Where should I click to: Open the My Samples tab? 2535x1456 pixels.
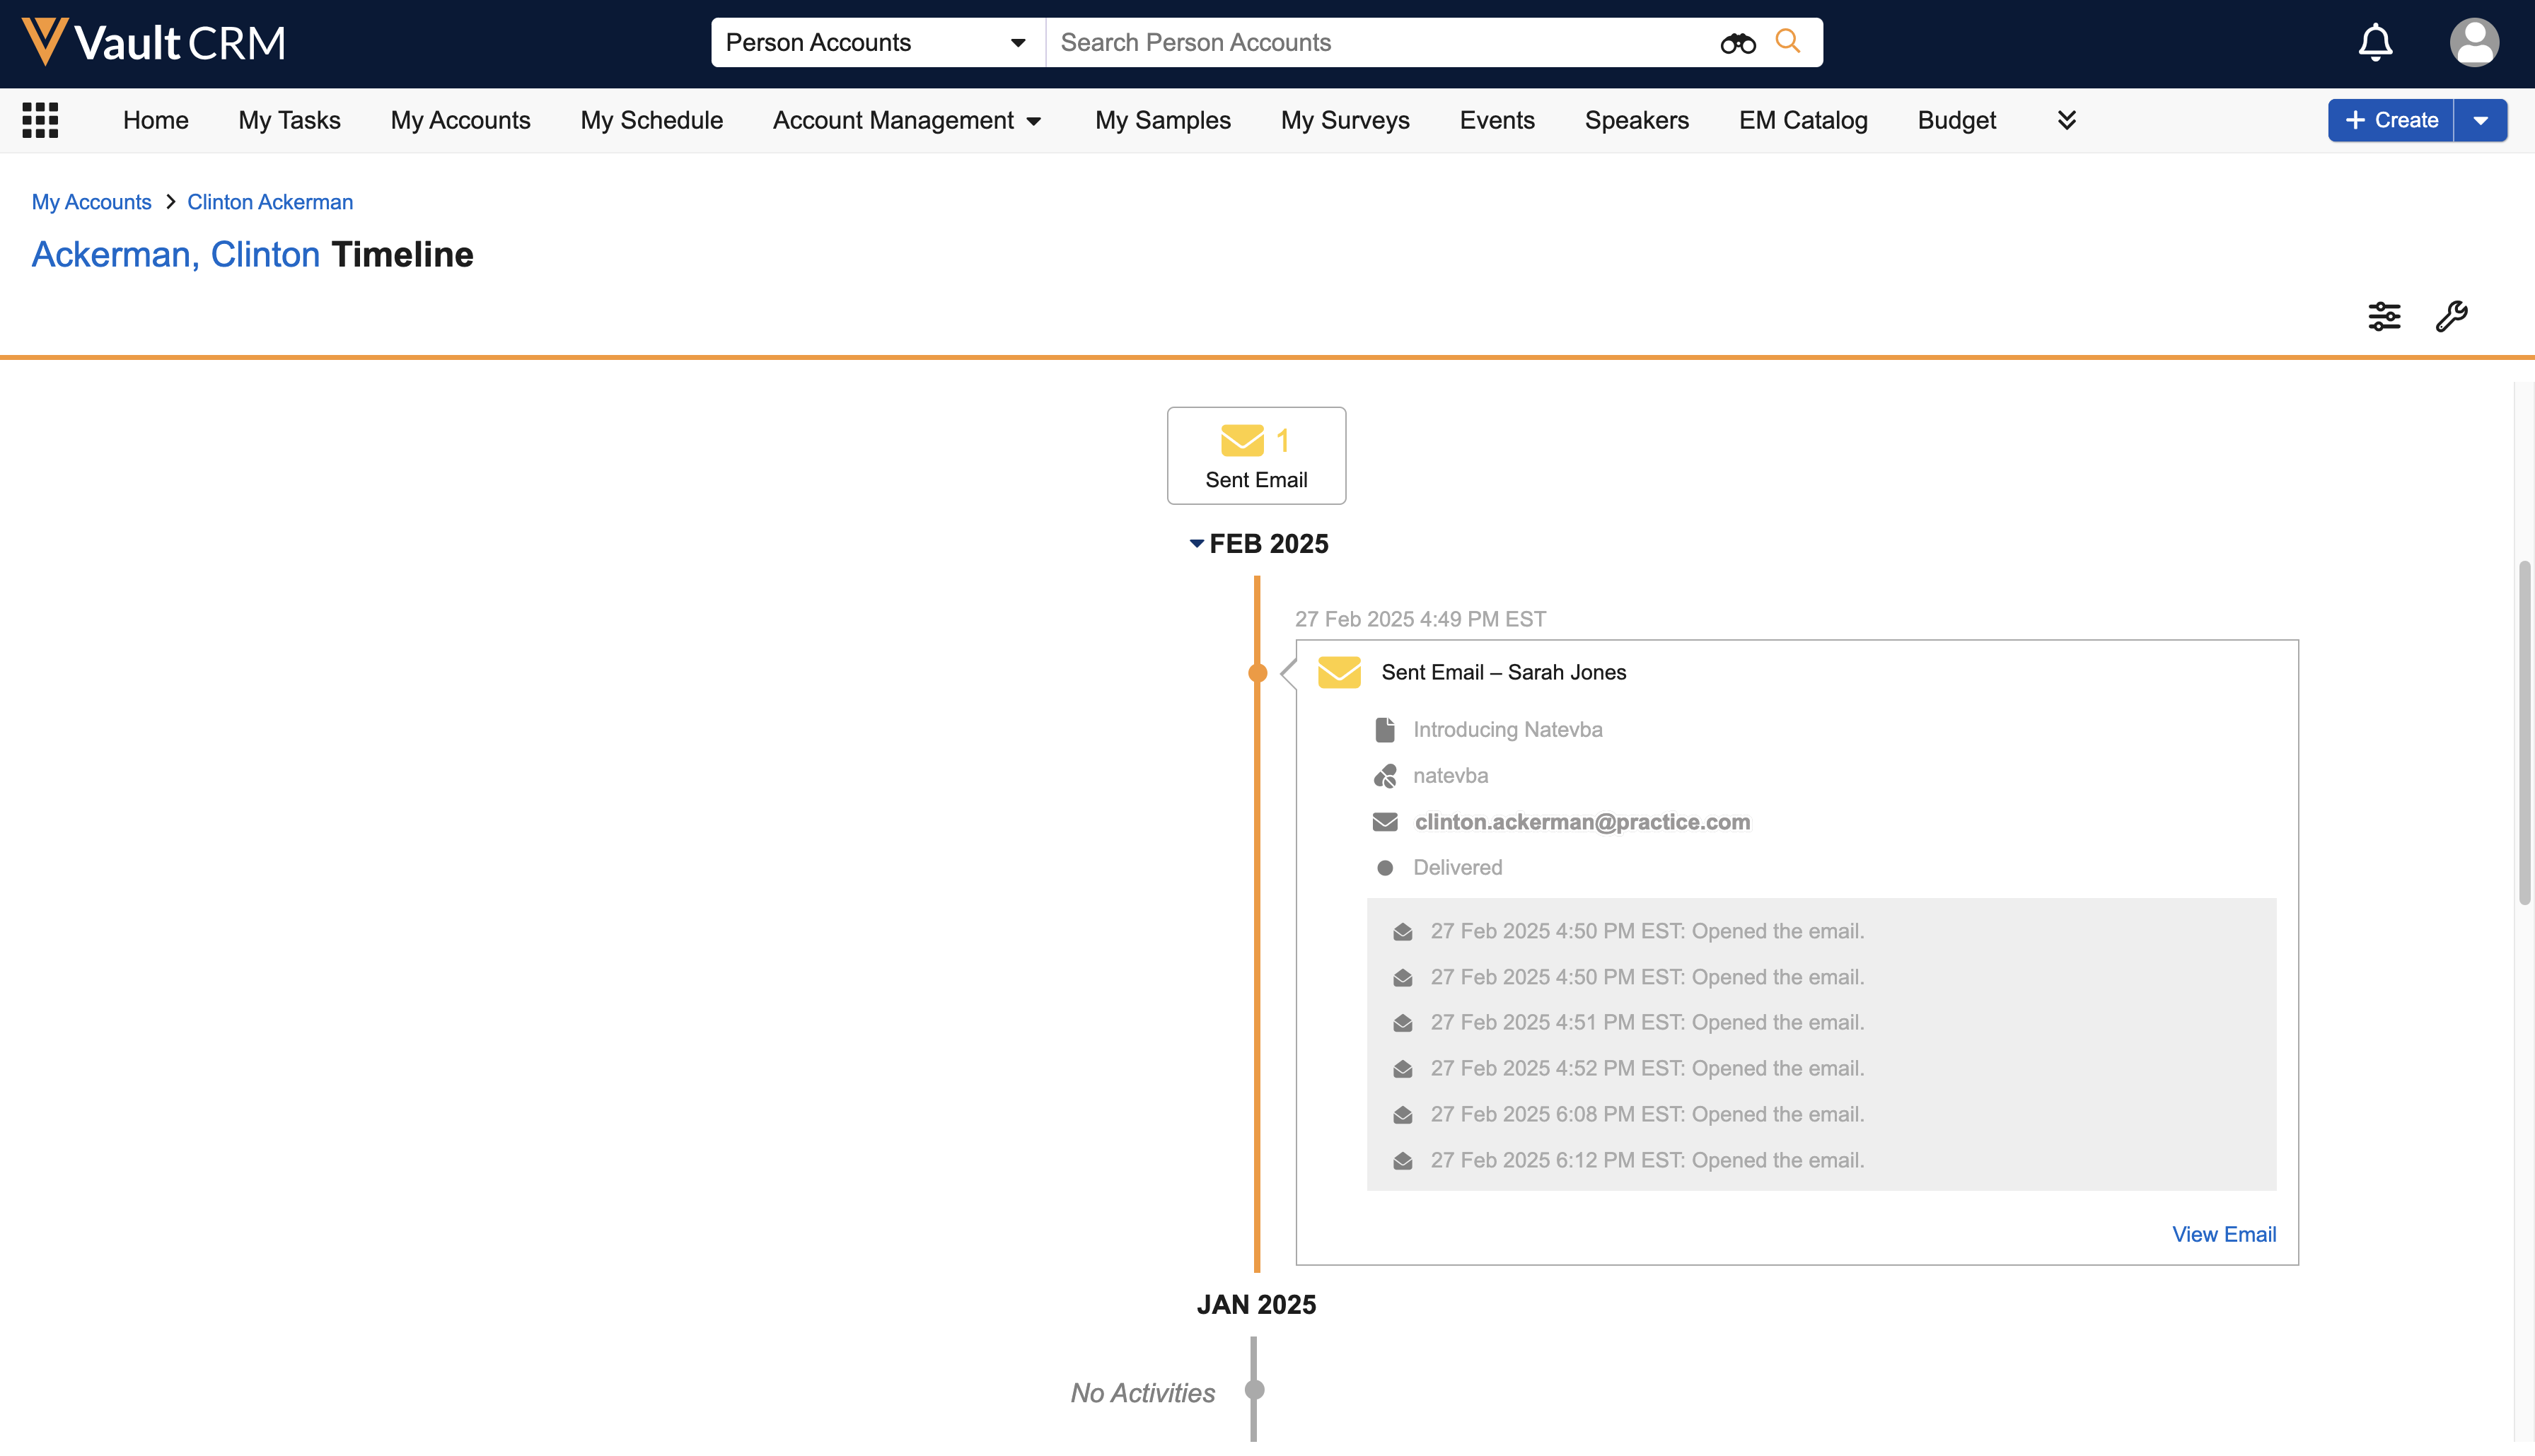1162,120
